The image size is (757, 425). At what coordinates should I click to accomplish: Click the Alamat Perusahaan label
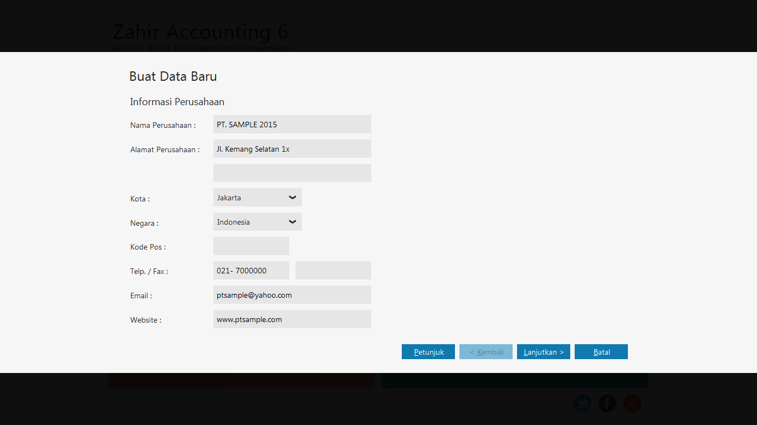[x=165, y=150]
